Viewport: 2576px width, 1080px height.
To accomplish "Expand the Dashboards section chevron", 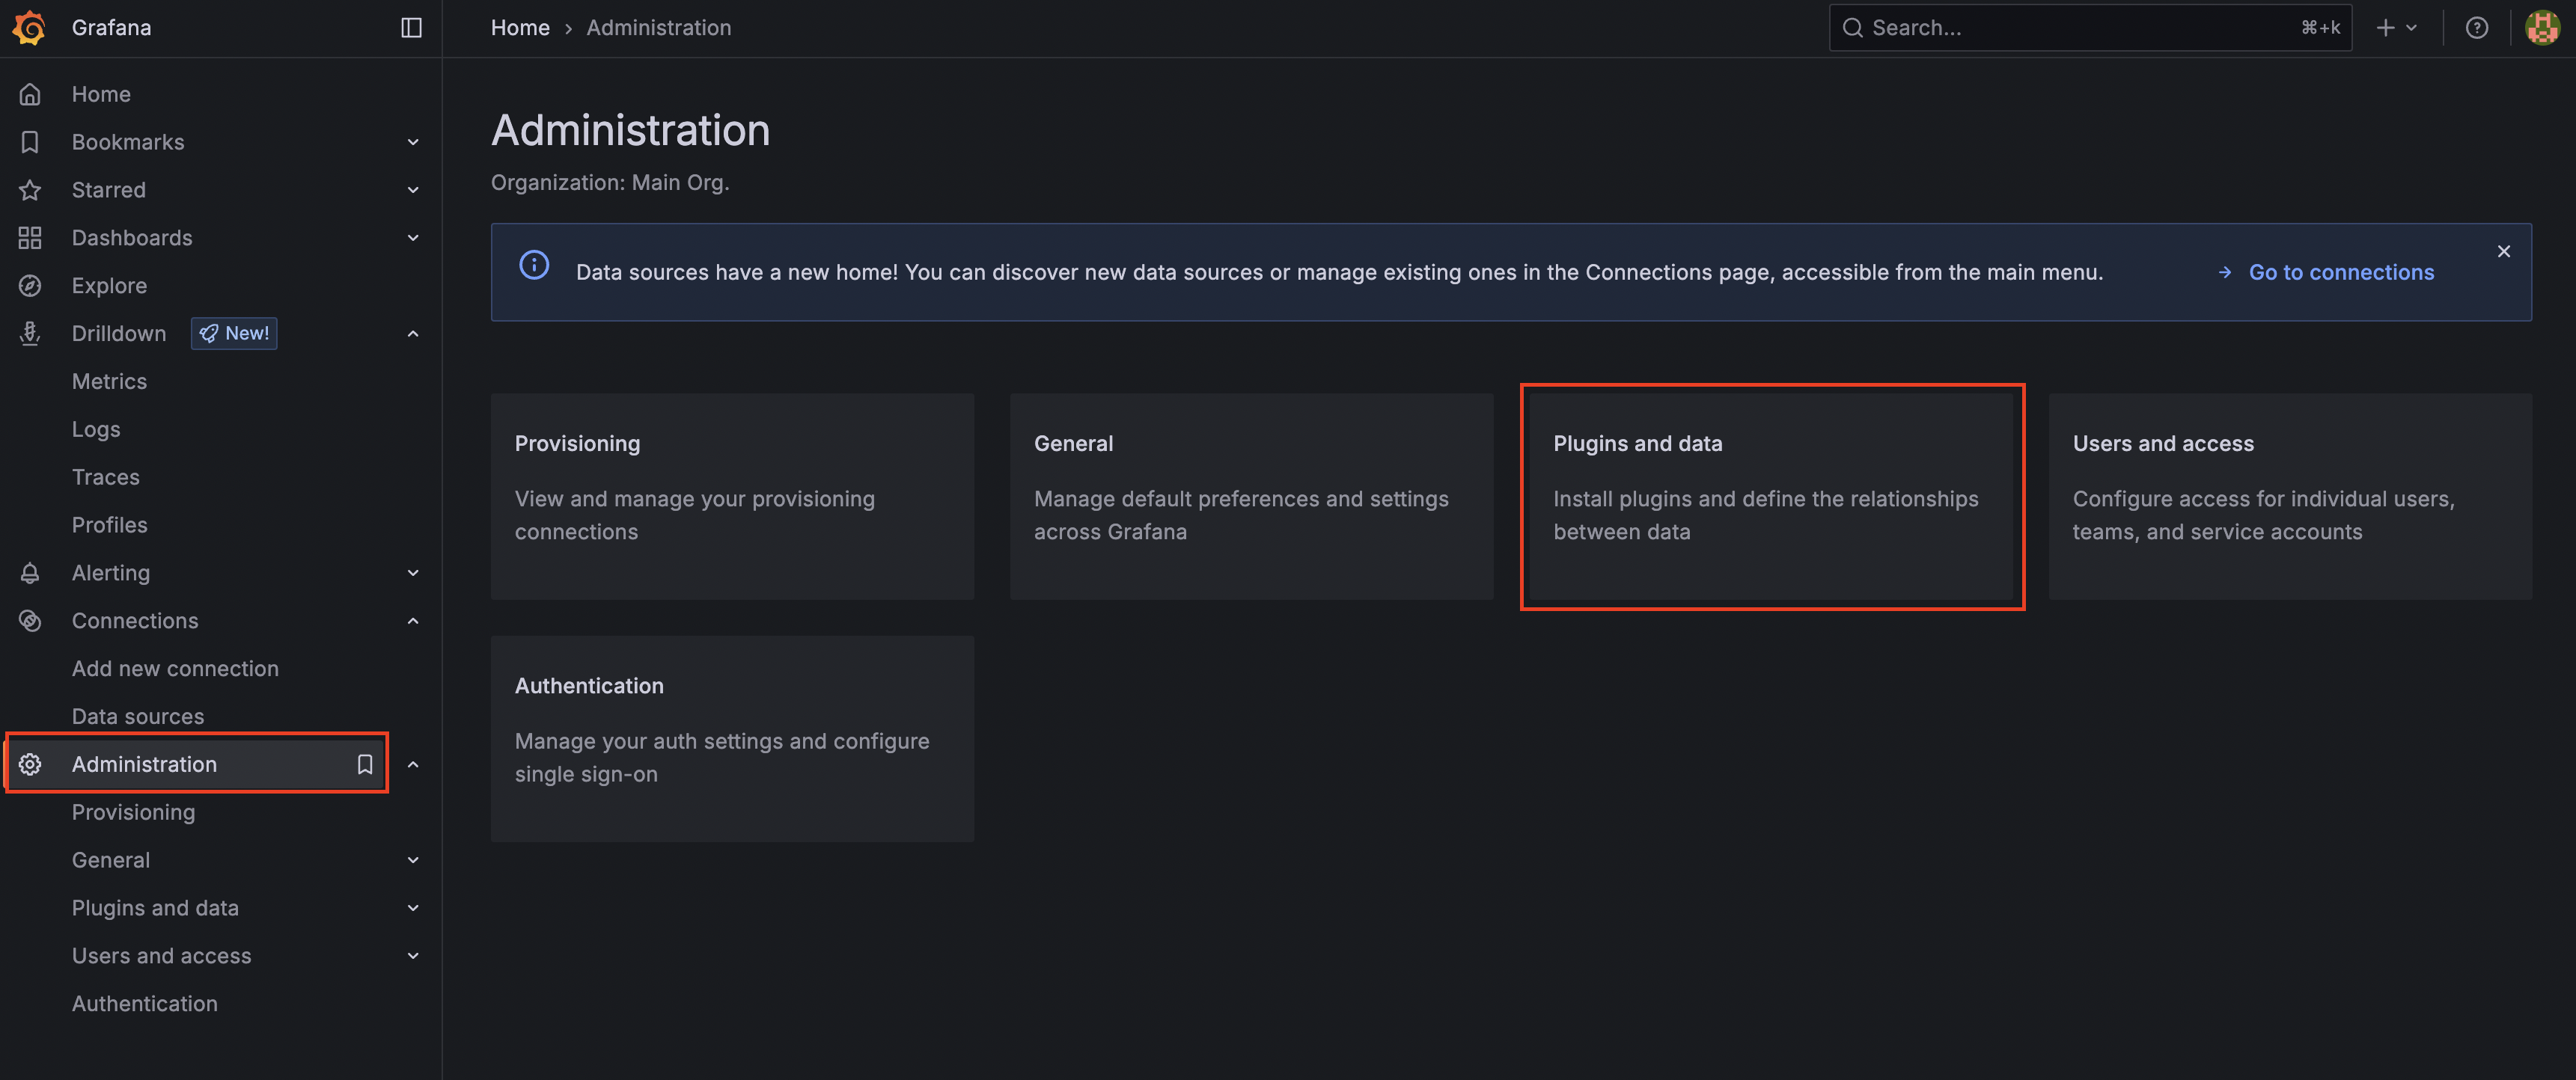I will coord(413,238).
